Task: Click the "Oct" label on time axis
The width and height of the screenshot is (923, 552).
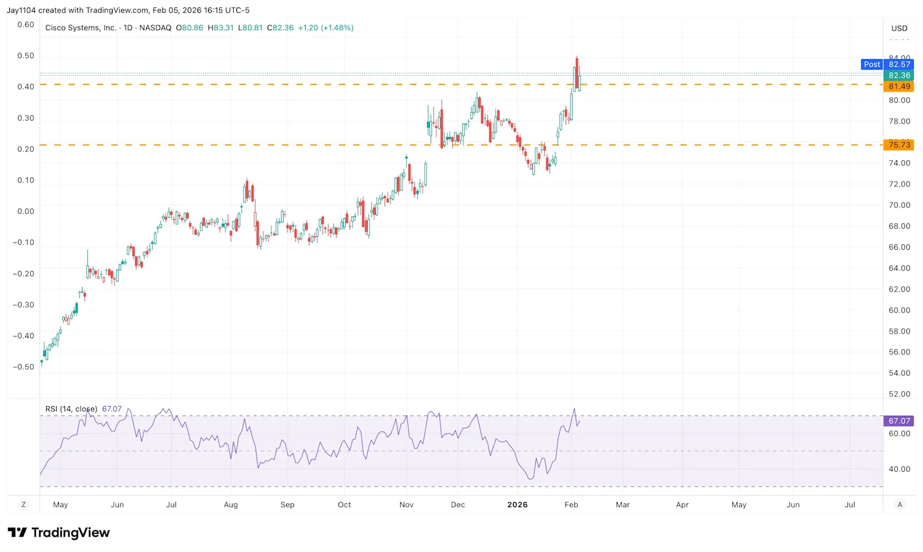Action: tap(345, 505)
